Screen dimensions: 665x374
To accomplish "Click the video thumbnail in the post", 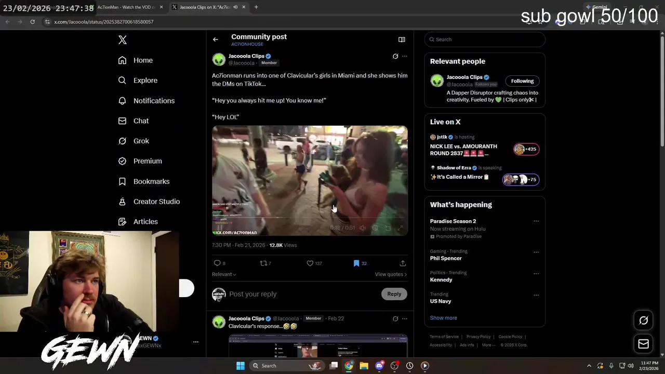I will click(310, 180).
